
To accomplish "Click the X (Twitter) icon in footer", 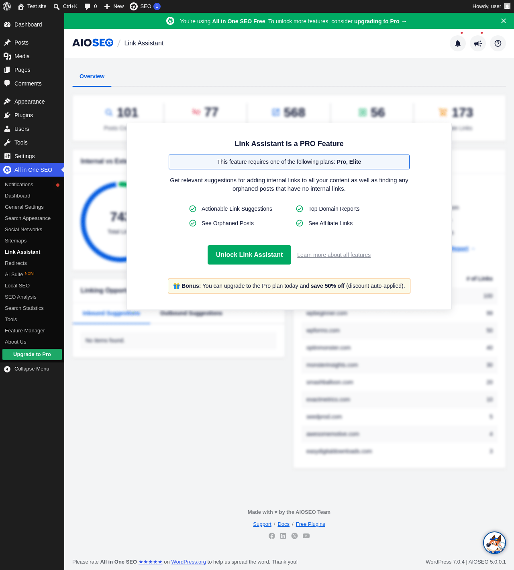I will click(x=295, y=536).
